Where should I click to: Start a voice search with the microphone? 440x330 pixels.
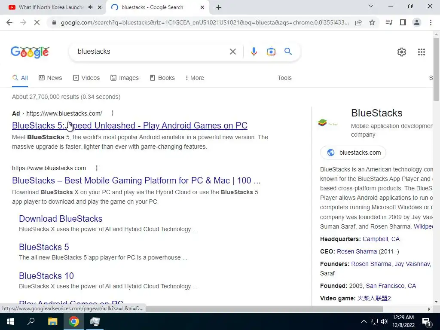tap(254, 52)
